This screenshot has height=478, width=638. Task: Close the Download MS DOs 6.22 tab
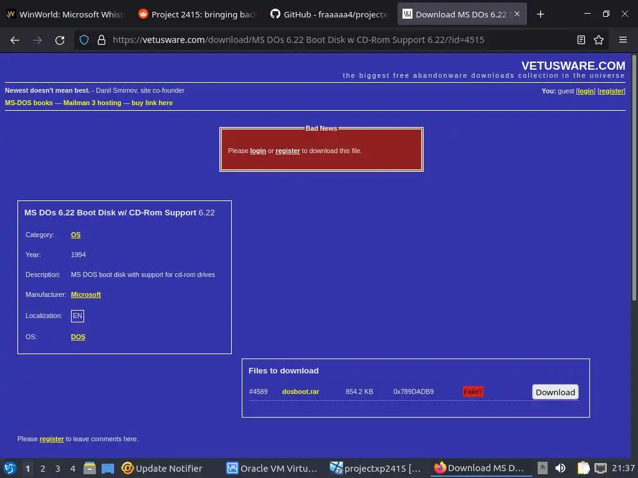pos(517,14)
